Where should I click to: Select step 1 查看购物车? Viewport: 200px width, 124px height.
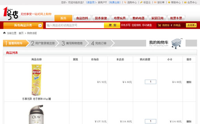click(16, 43)
